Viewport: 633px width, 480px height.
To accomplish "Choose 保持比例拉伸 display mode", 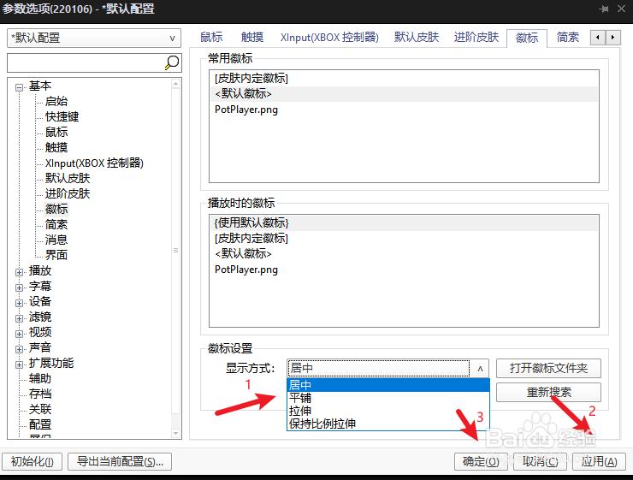I will pos(388,424).
